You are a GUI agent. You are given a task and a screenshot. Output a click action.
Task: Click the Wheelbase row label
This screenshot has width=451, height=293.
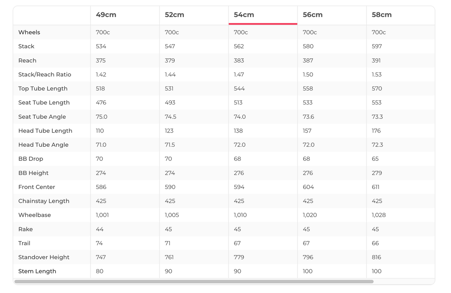pos(35,215)
